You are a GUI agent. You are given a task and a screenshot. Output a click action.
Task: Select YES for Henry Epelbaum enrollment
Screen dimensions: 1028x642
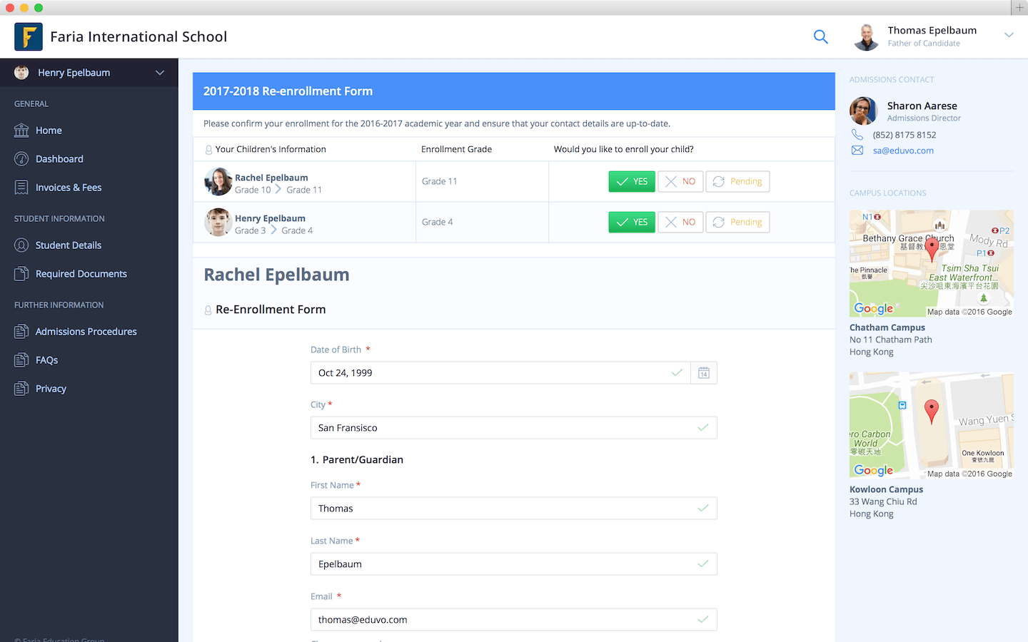(632, 222)
